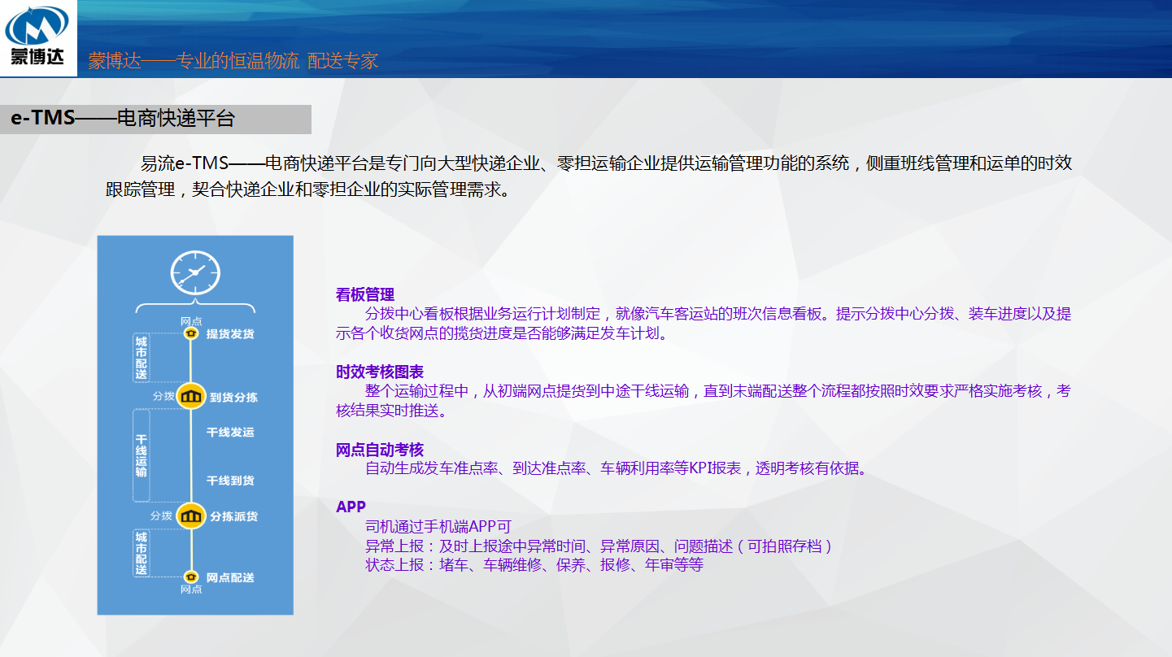Click the 网点配送 label in diagram
The width and height of the screenshot is (1172, 657).
[230, 577]
